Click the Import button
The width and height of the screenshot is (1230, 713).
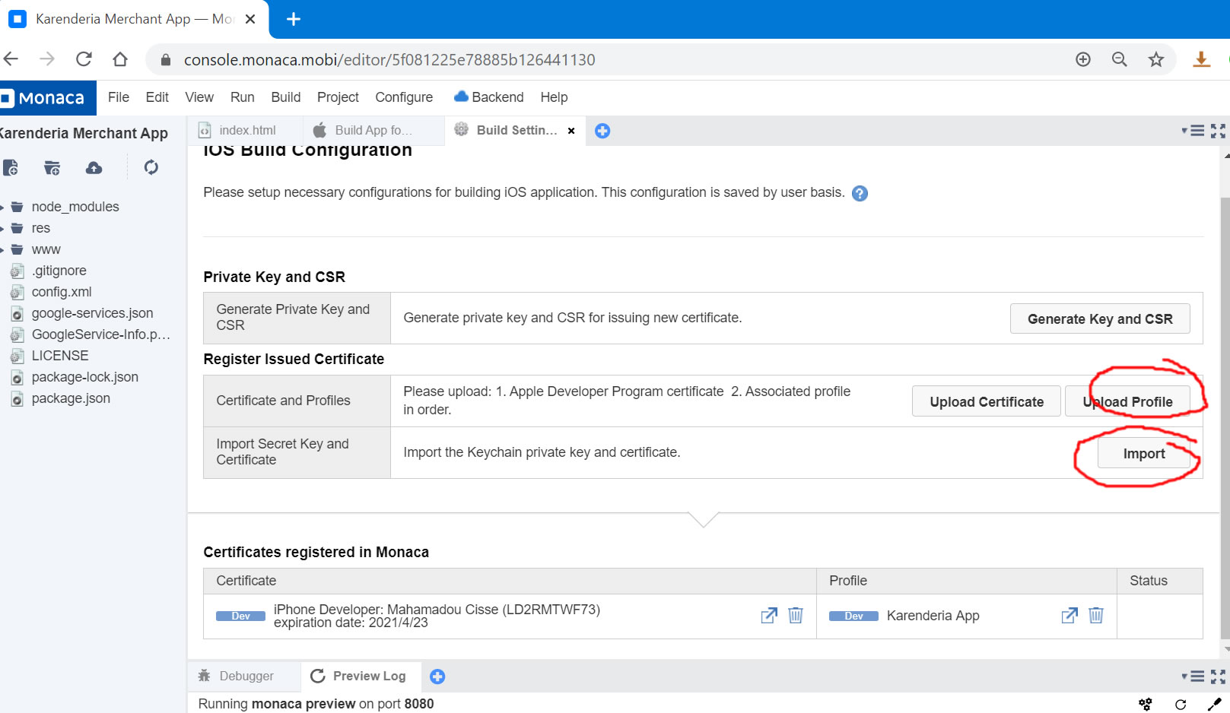pyautogui.click(x=1143, y=454)
